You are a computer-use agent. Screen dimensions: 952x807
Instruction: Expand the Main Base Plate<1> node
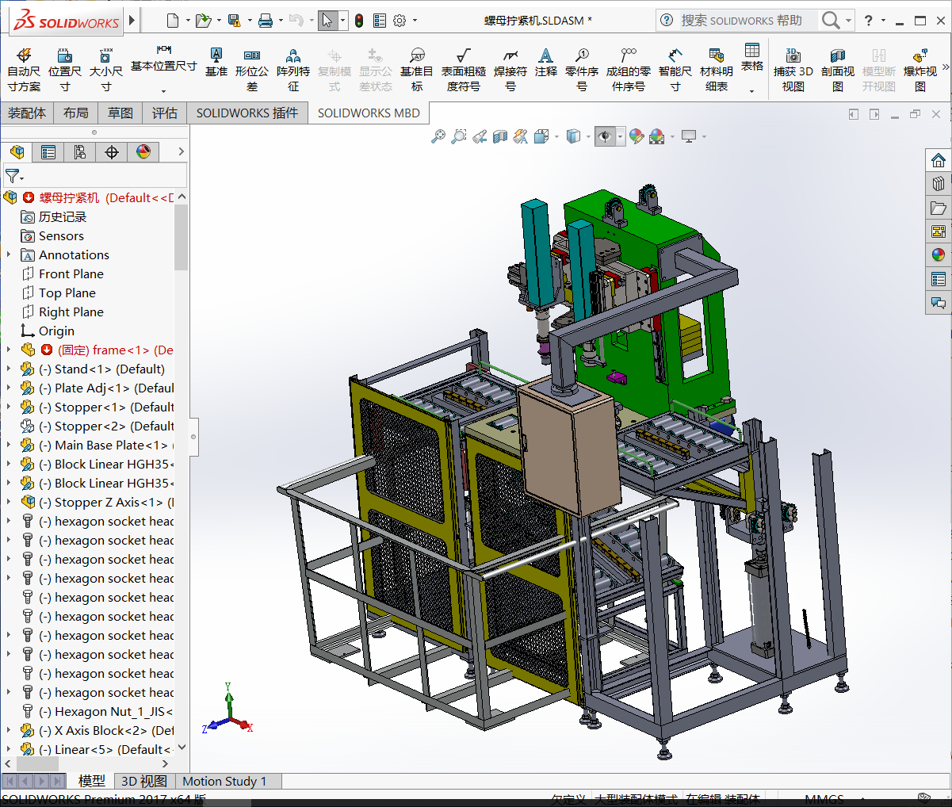9,445
